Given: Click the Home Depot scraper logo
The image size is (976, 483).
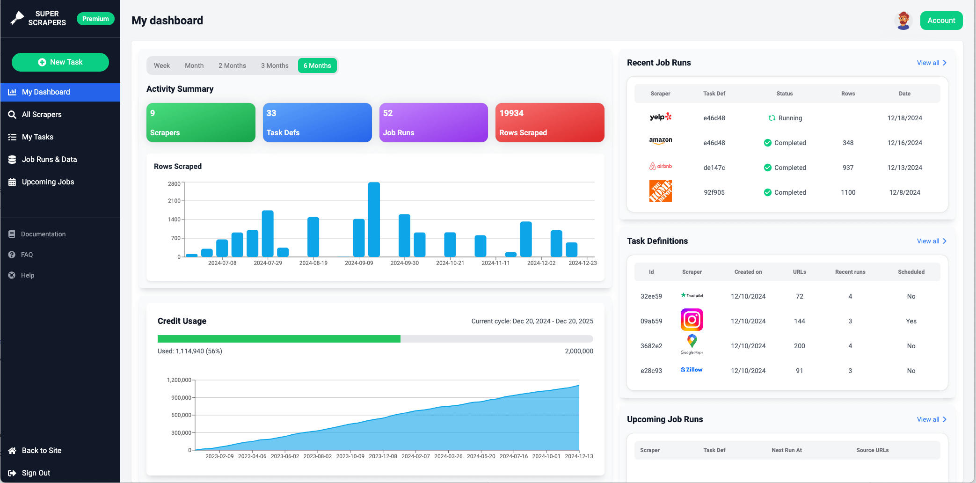Looking at the screenshot, I should (660, 191).
